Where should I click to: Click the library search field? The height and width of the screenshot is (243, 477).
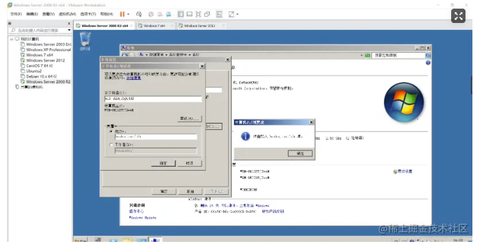click(x=38, y=30)
